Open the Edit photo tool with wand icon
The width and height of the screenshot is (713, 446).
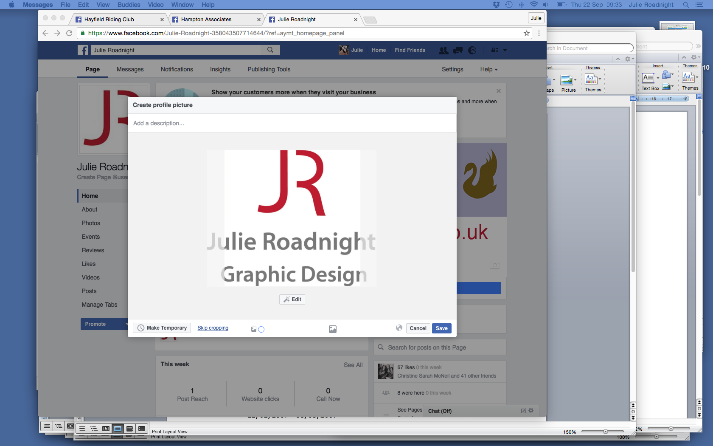[x=292, y=299]
